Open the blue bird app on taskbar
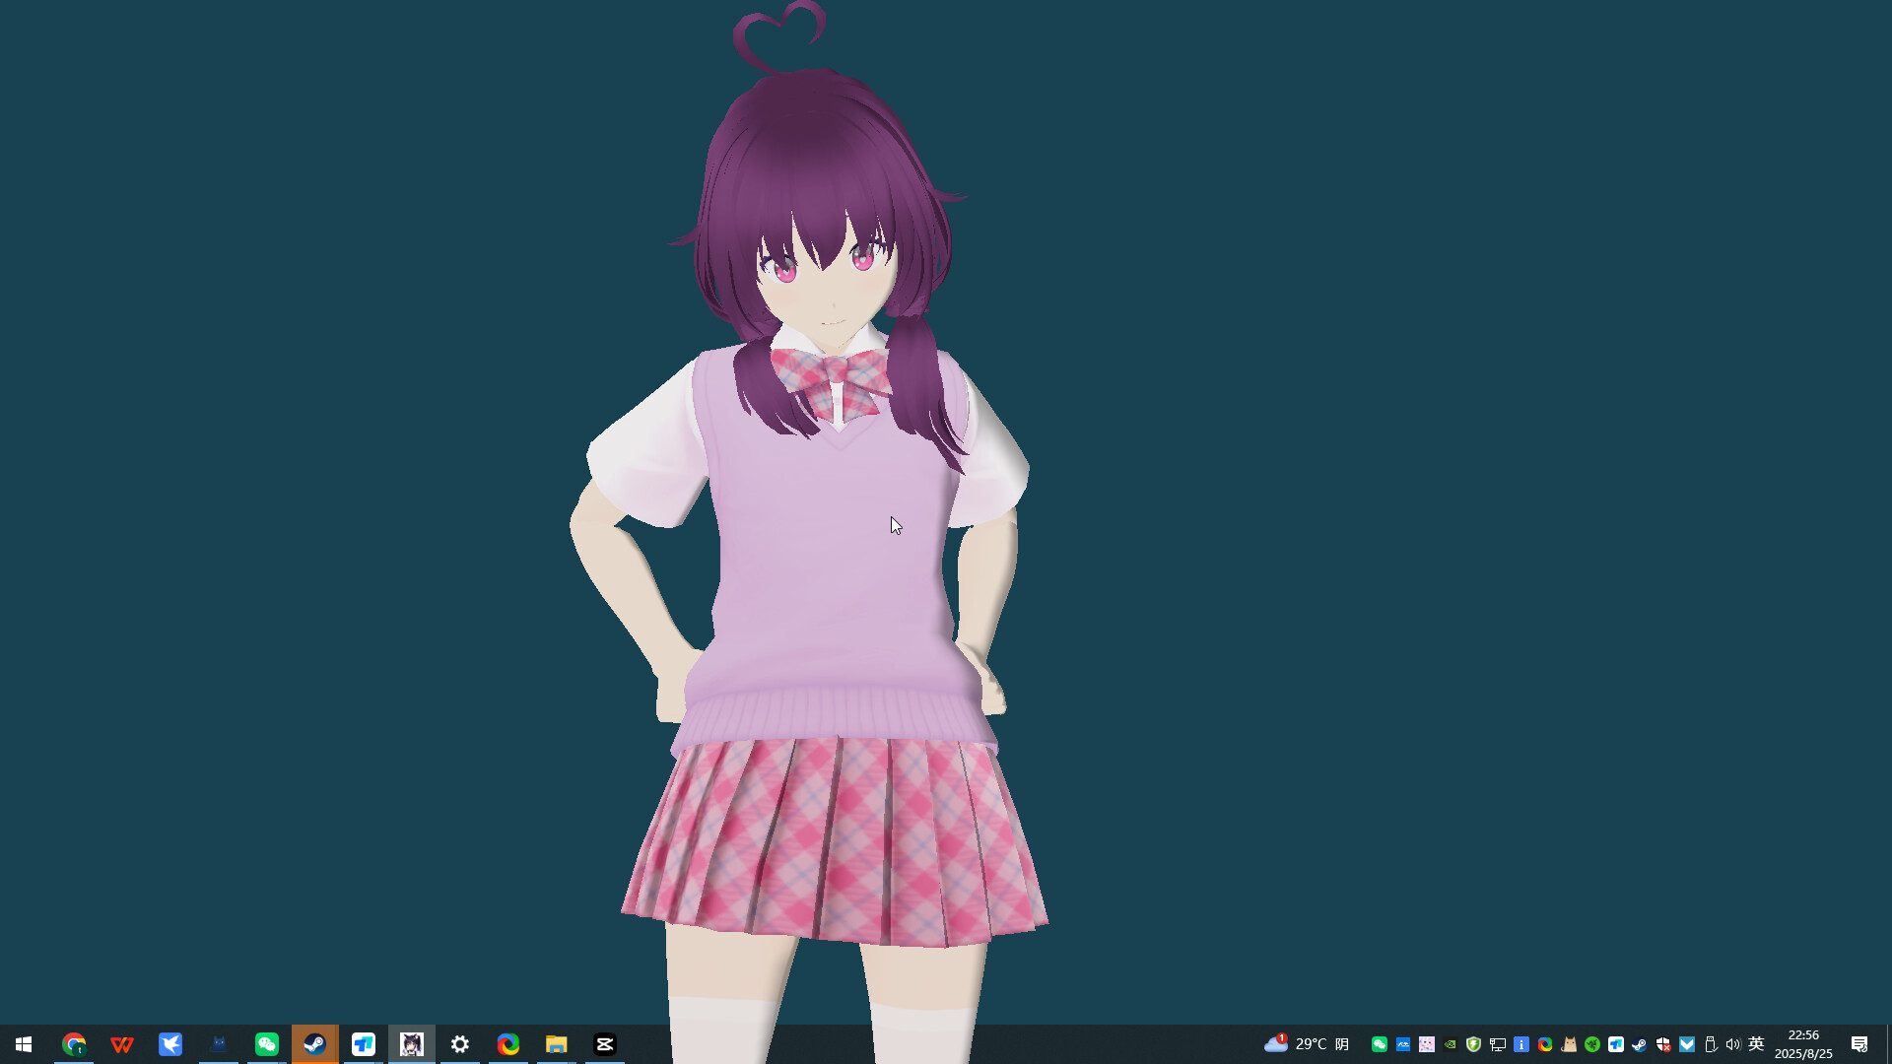Image resolution: width=1892 pixels, height=1064 pixels. 170,1044
